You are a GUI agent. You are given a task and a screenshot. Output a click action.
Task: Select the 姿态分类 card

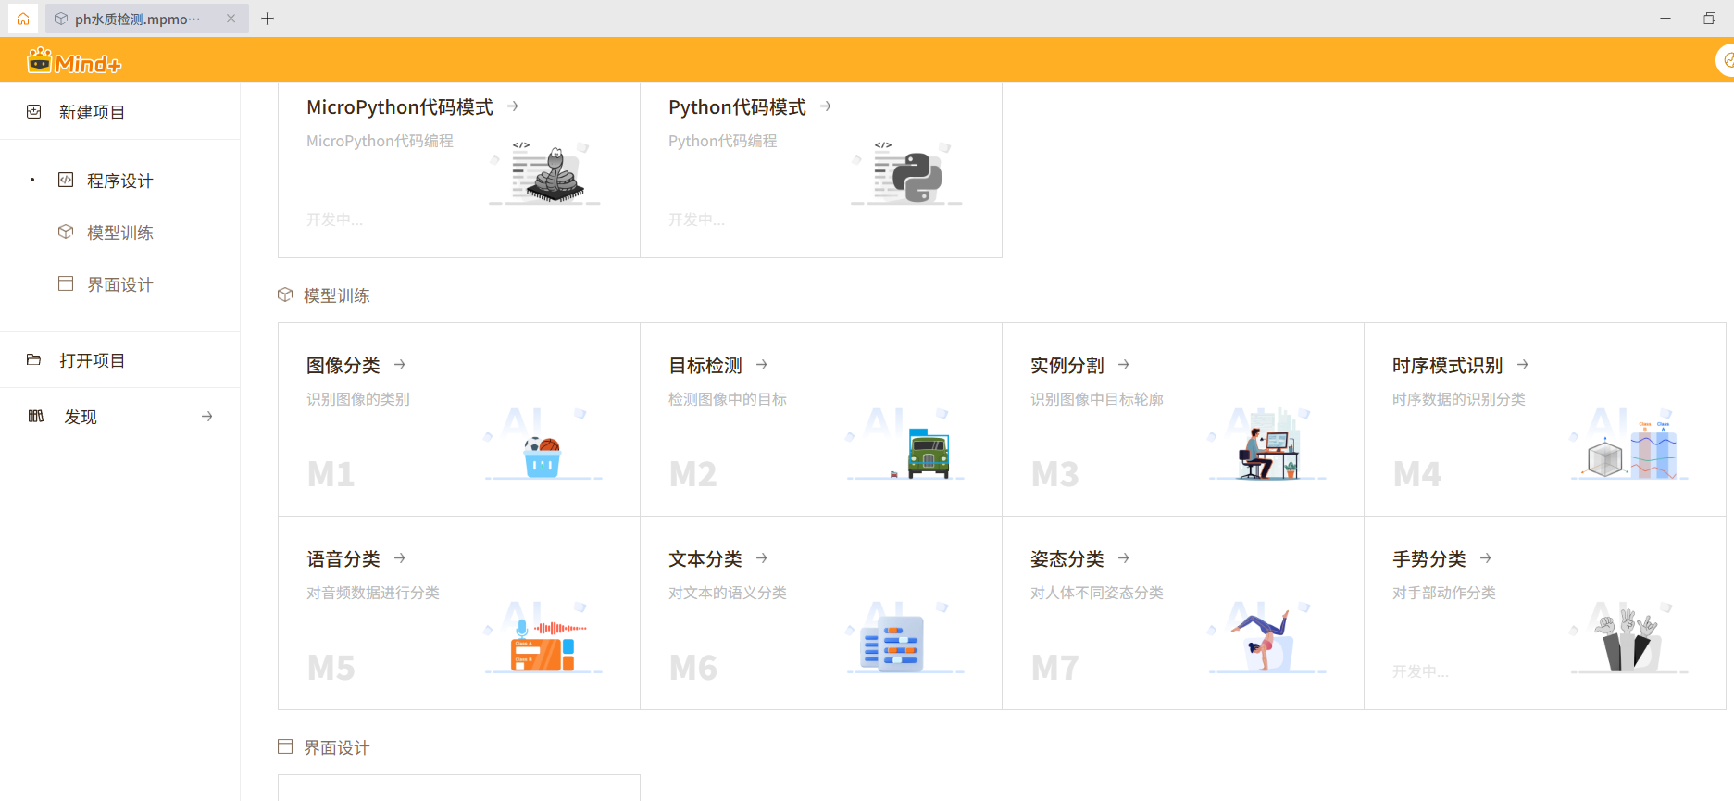point(1182,613)
